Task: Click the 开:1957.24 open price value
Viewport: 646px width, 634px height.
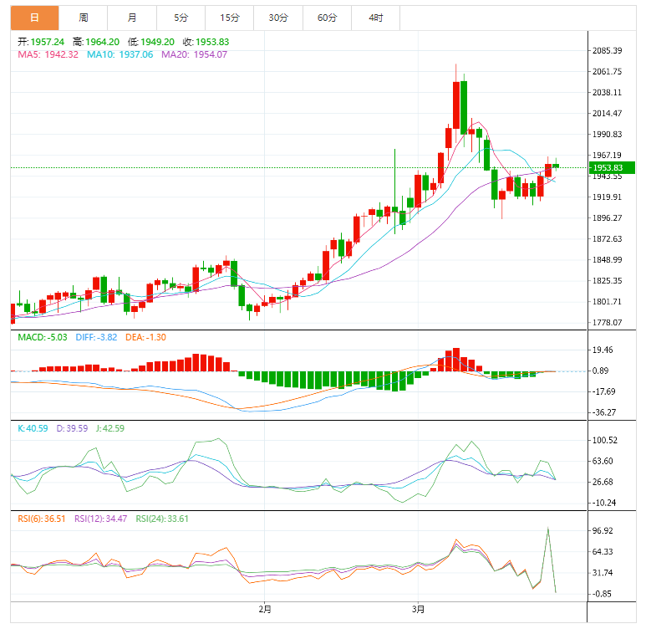Action: pyautogui.click(x=41, y=42)
